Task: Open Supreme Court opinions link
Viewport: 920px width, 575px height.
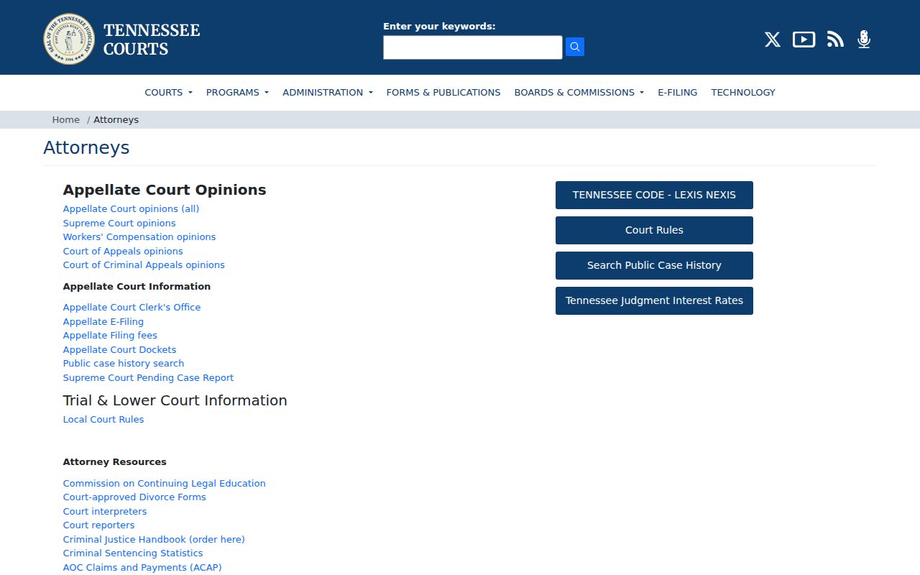Action: (x=119, y=224)
